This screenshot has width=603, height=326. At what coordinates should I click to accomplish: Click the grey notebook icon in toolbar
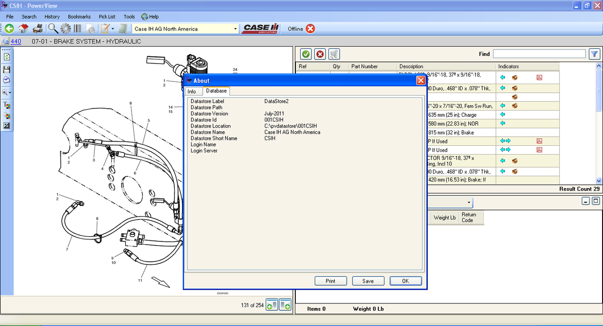[x=122, y=29]
